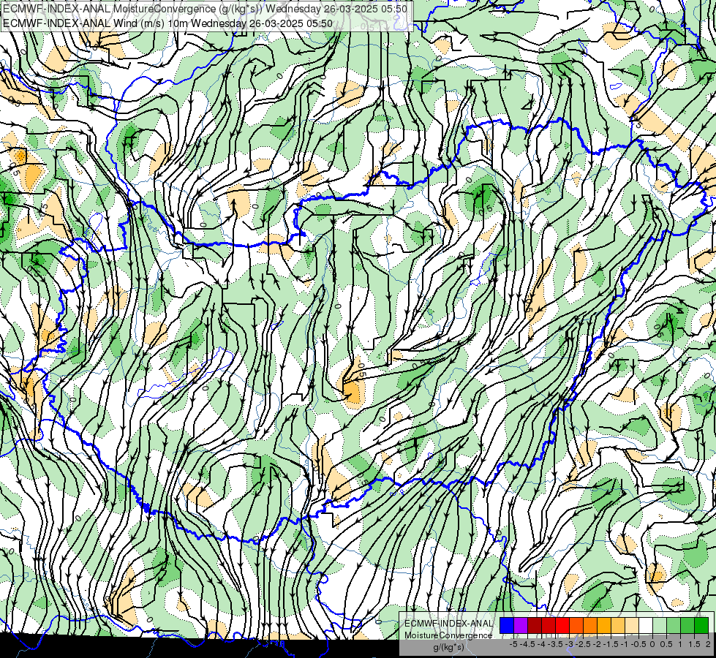Click the -2.5 tick label on the legend
The image size is (716, 658).
tap(583, 644)
